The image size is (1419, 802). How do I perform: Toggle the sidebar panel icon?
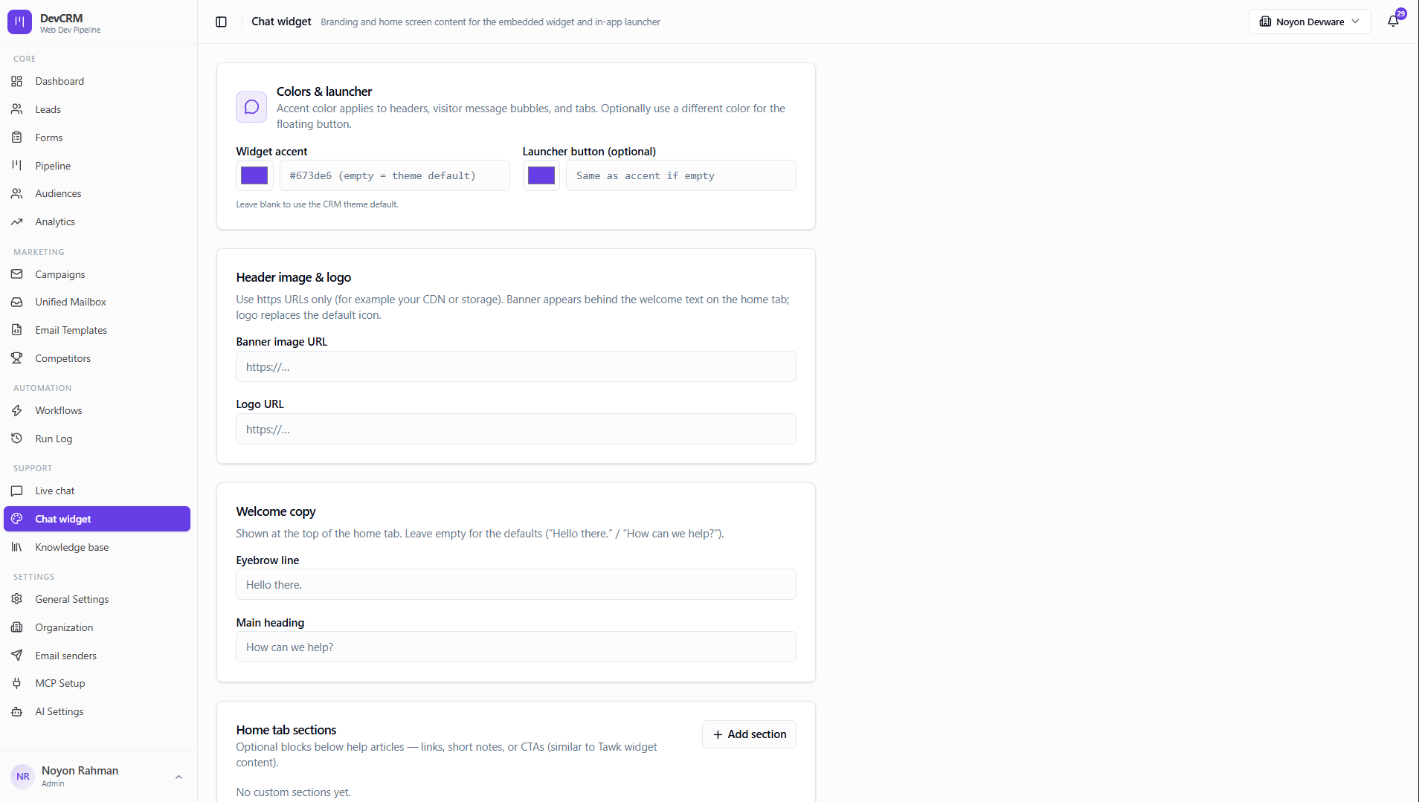tap(221, 22)
